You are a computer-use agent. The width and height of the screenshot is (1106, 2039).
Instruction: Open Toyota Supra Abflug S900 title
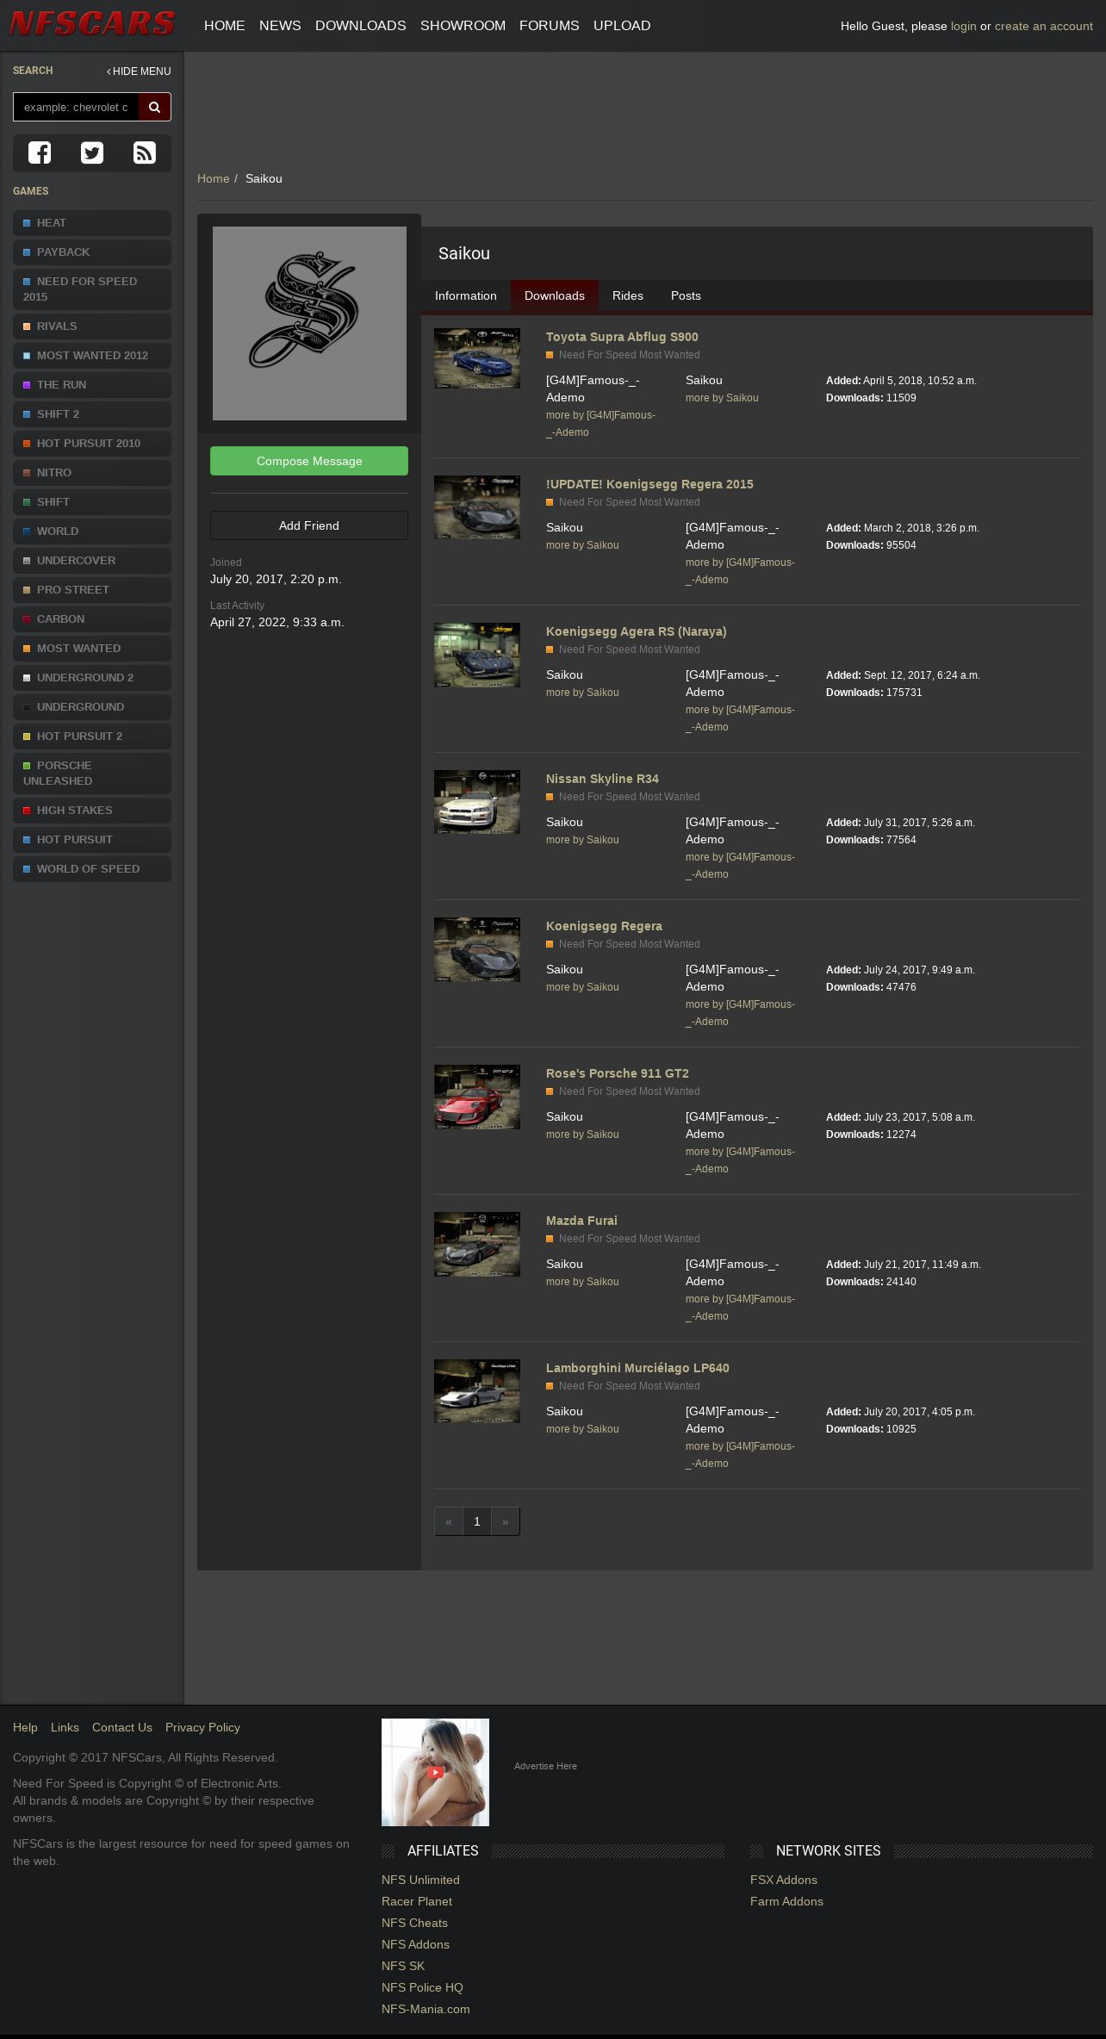click(622, 337)
